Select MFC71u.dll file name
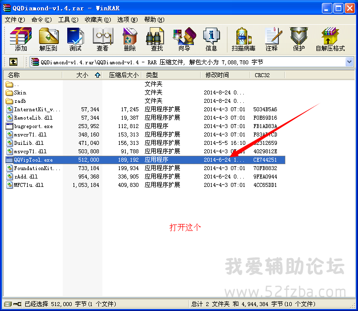 29,185
